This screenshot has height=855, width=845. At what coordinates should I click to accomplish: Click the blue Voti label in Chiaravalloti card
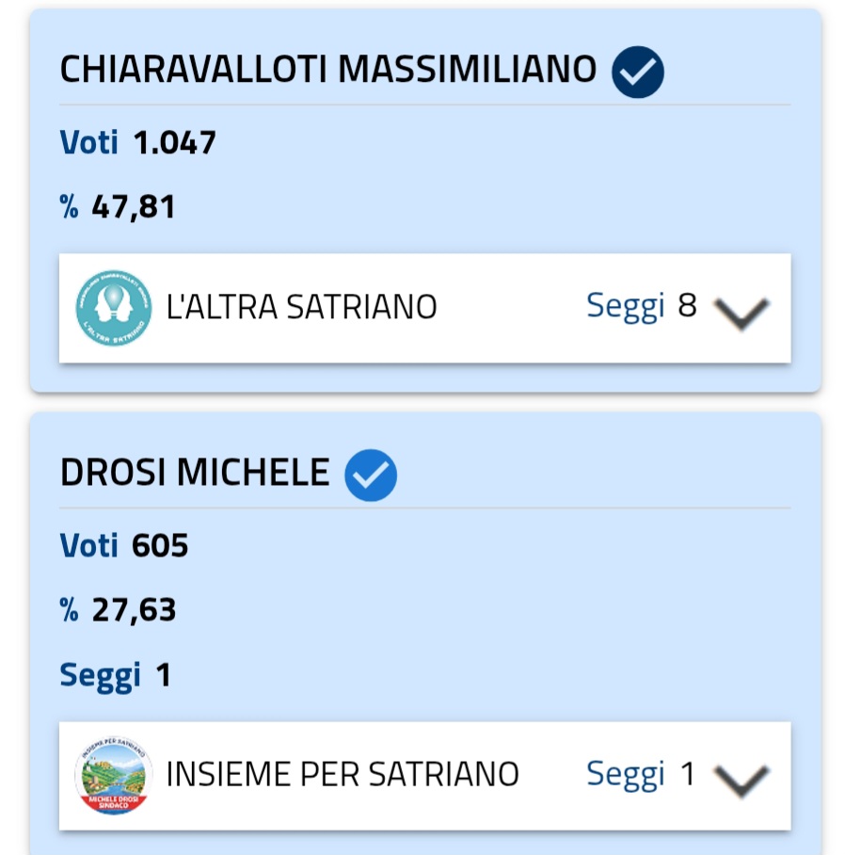(x=88, y=143)
